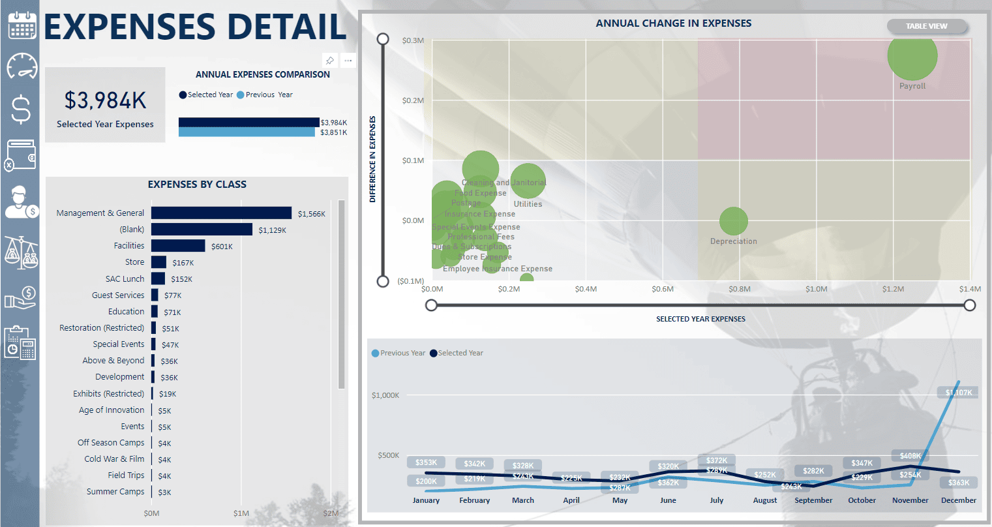Select the $3,851K previous year bar
Screen dimensions: 992x527
(247, 132)
